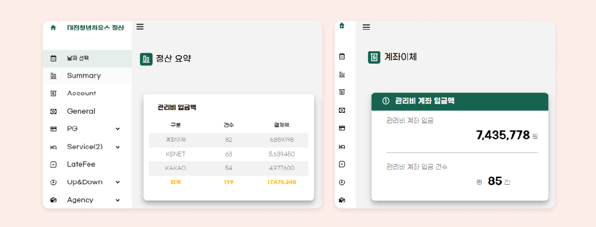596x227 pixels.
Task: Expand the PG submenu chevron
Action: pyautogui.click(x=118, y=129)
